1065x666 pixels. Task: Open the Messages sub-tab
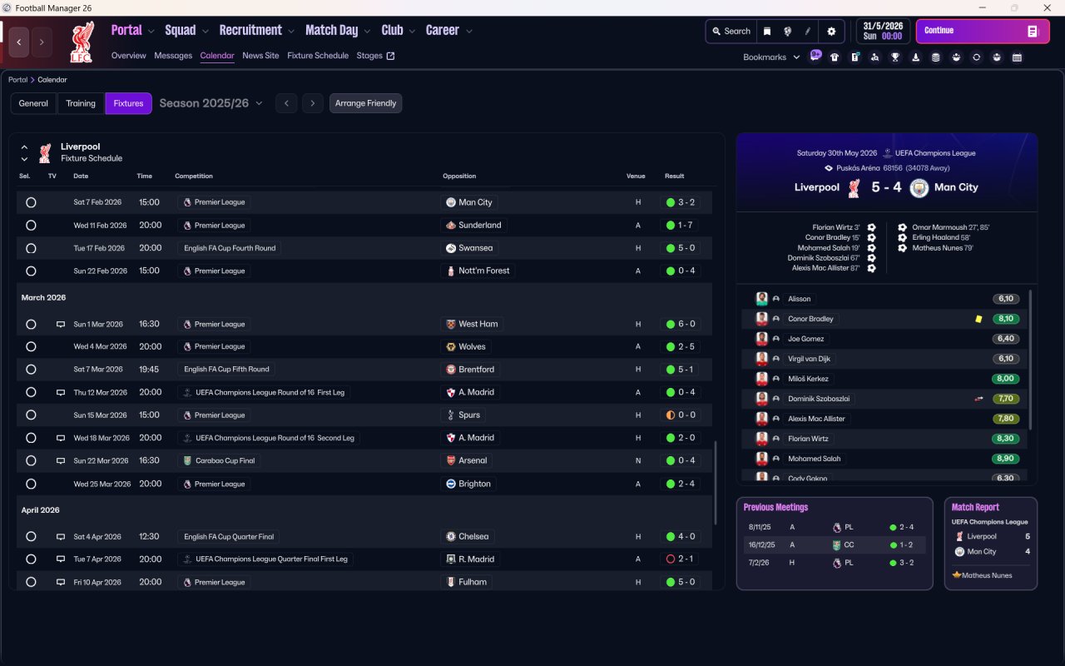tap(173, 56)
